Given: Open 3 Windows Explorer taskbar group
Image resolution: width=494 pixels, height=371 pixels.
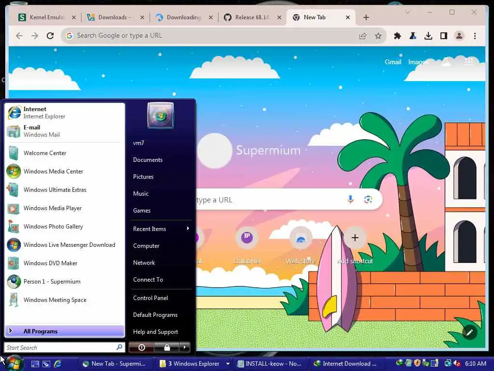Looking at the screenshot, I should click(194, 364).
